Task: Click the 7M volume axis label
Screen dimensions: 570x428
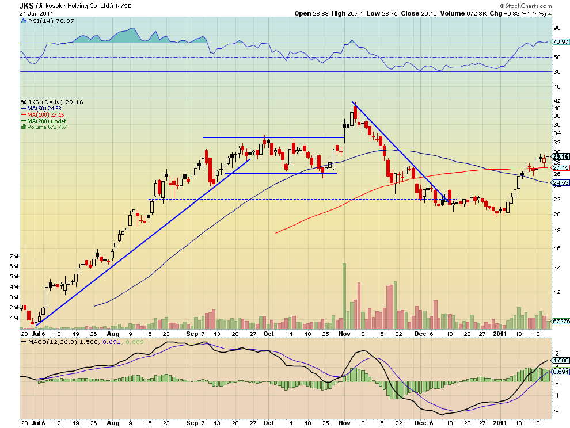Action: (x=14, y=257)
